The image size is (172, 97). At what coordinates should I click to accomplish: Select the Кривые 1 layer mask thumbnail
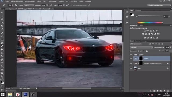point(141,58)
